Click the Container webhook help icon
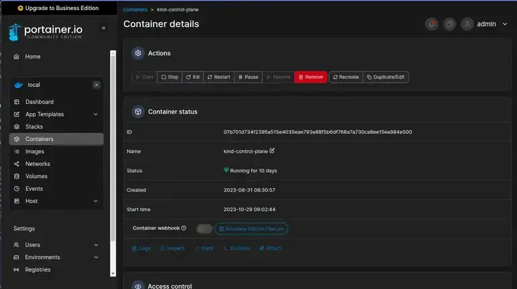517x289 pixels. [184, 228]
